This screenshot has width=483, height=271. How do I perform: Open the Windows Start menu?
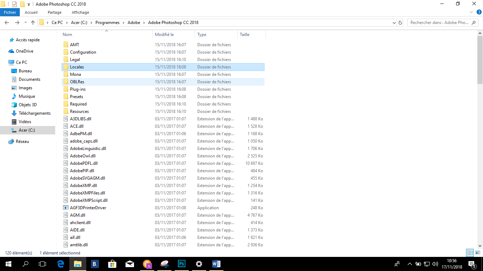pyautogui.click(x=8, y=264)
